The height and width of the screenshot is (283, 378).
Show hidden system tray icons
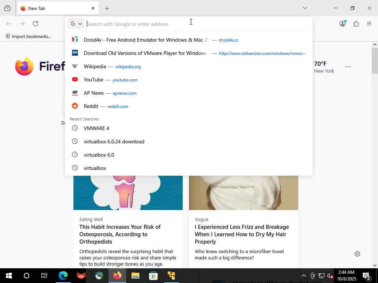tap(304, 276)
